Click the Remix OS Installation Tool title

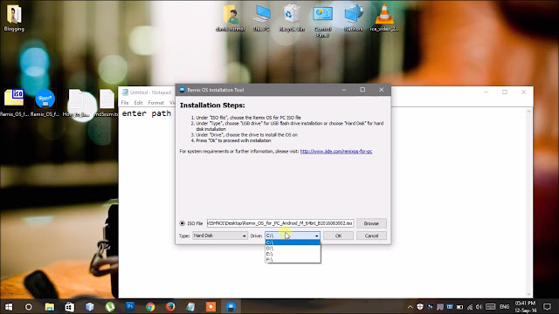click(x=216, y=90)
